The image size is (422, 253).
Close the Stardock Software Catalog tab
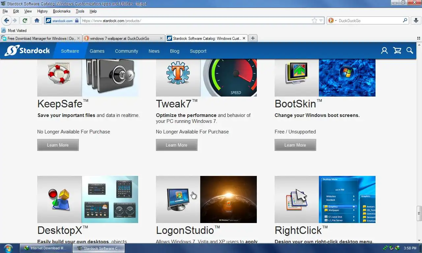pos(244,38)
